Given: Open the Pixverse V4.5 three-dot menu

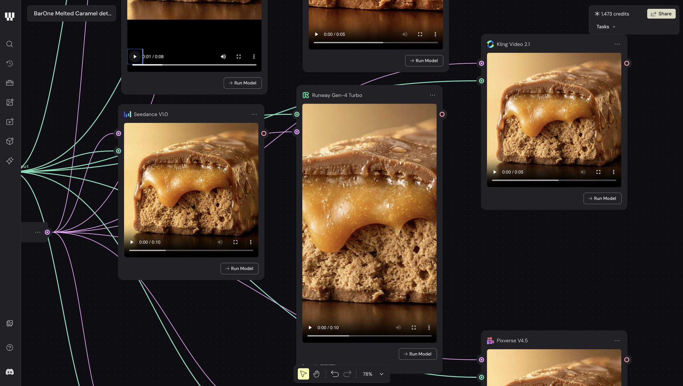Looking at the screenshot, I should (617, 340).
